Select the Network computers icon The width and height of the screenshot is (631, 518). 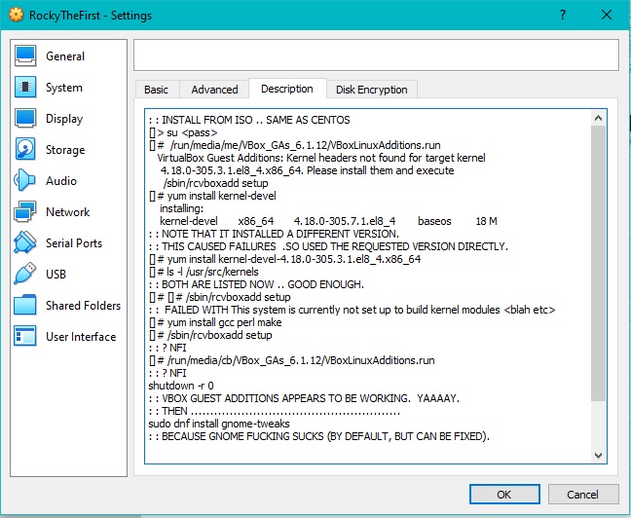(25, 211)
